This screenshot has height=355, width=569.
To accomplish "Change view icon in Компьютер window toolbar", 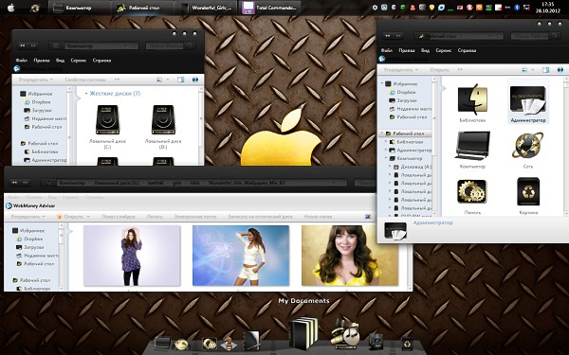I will tap(159, 80).
